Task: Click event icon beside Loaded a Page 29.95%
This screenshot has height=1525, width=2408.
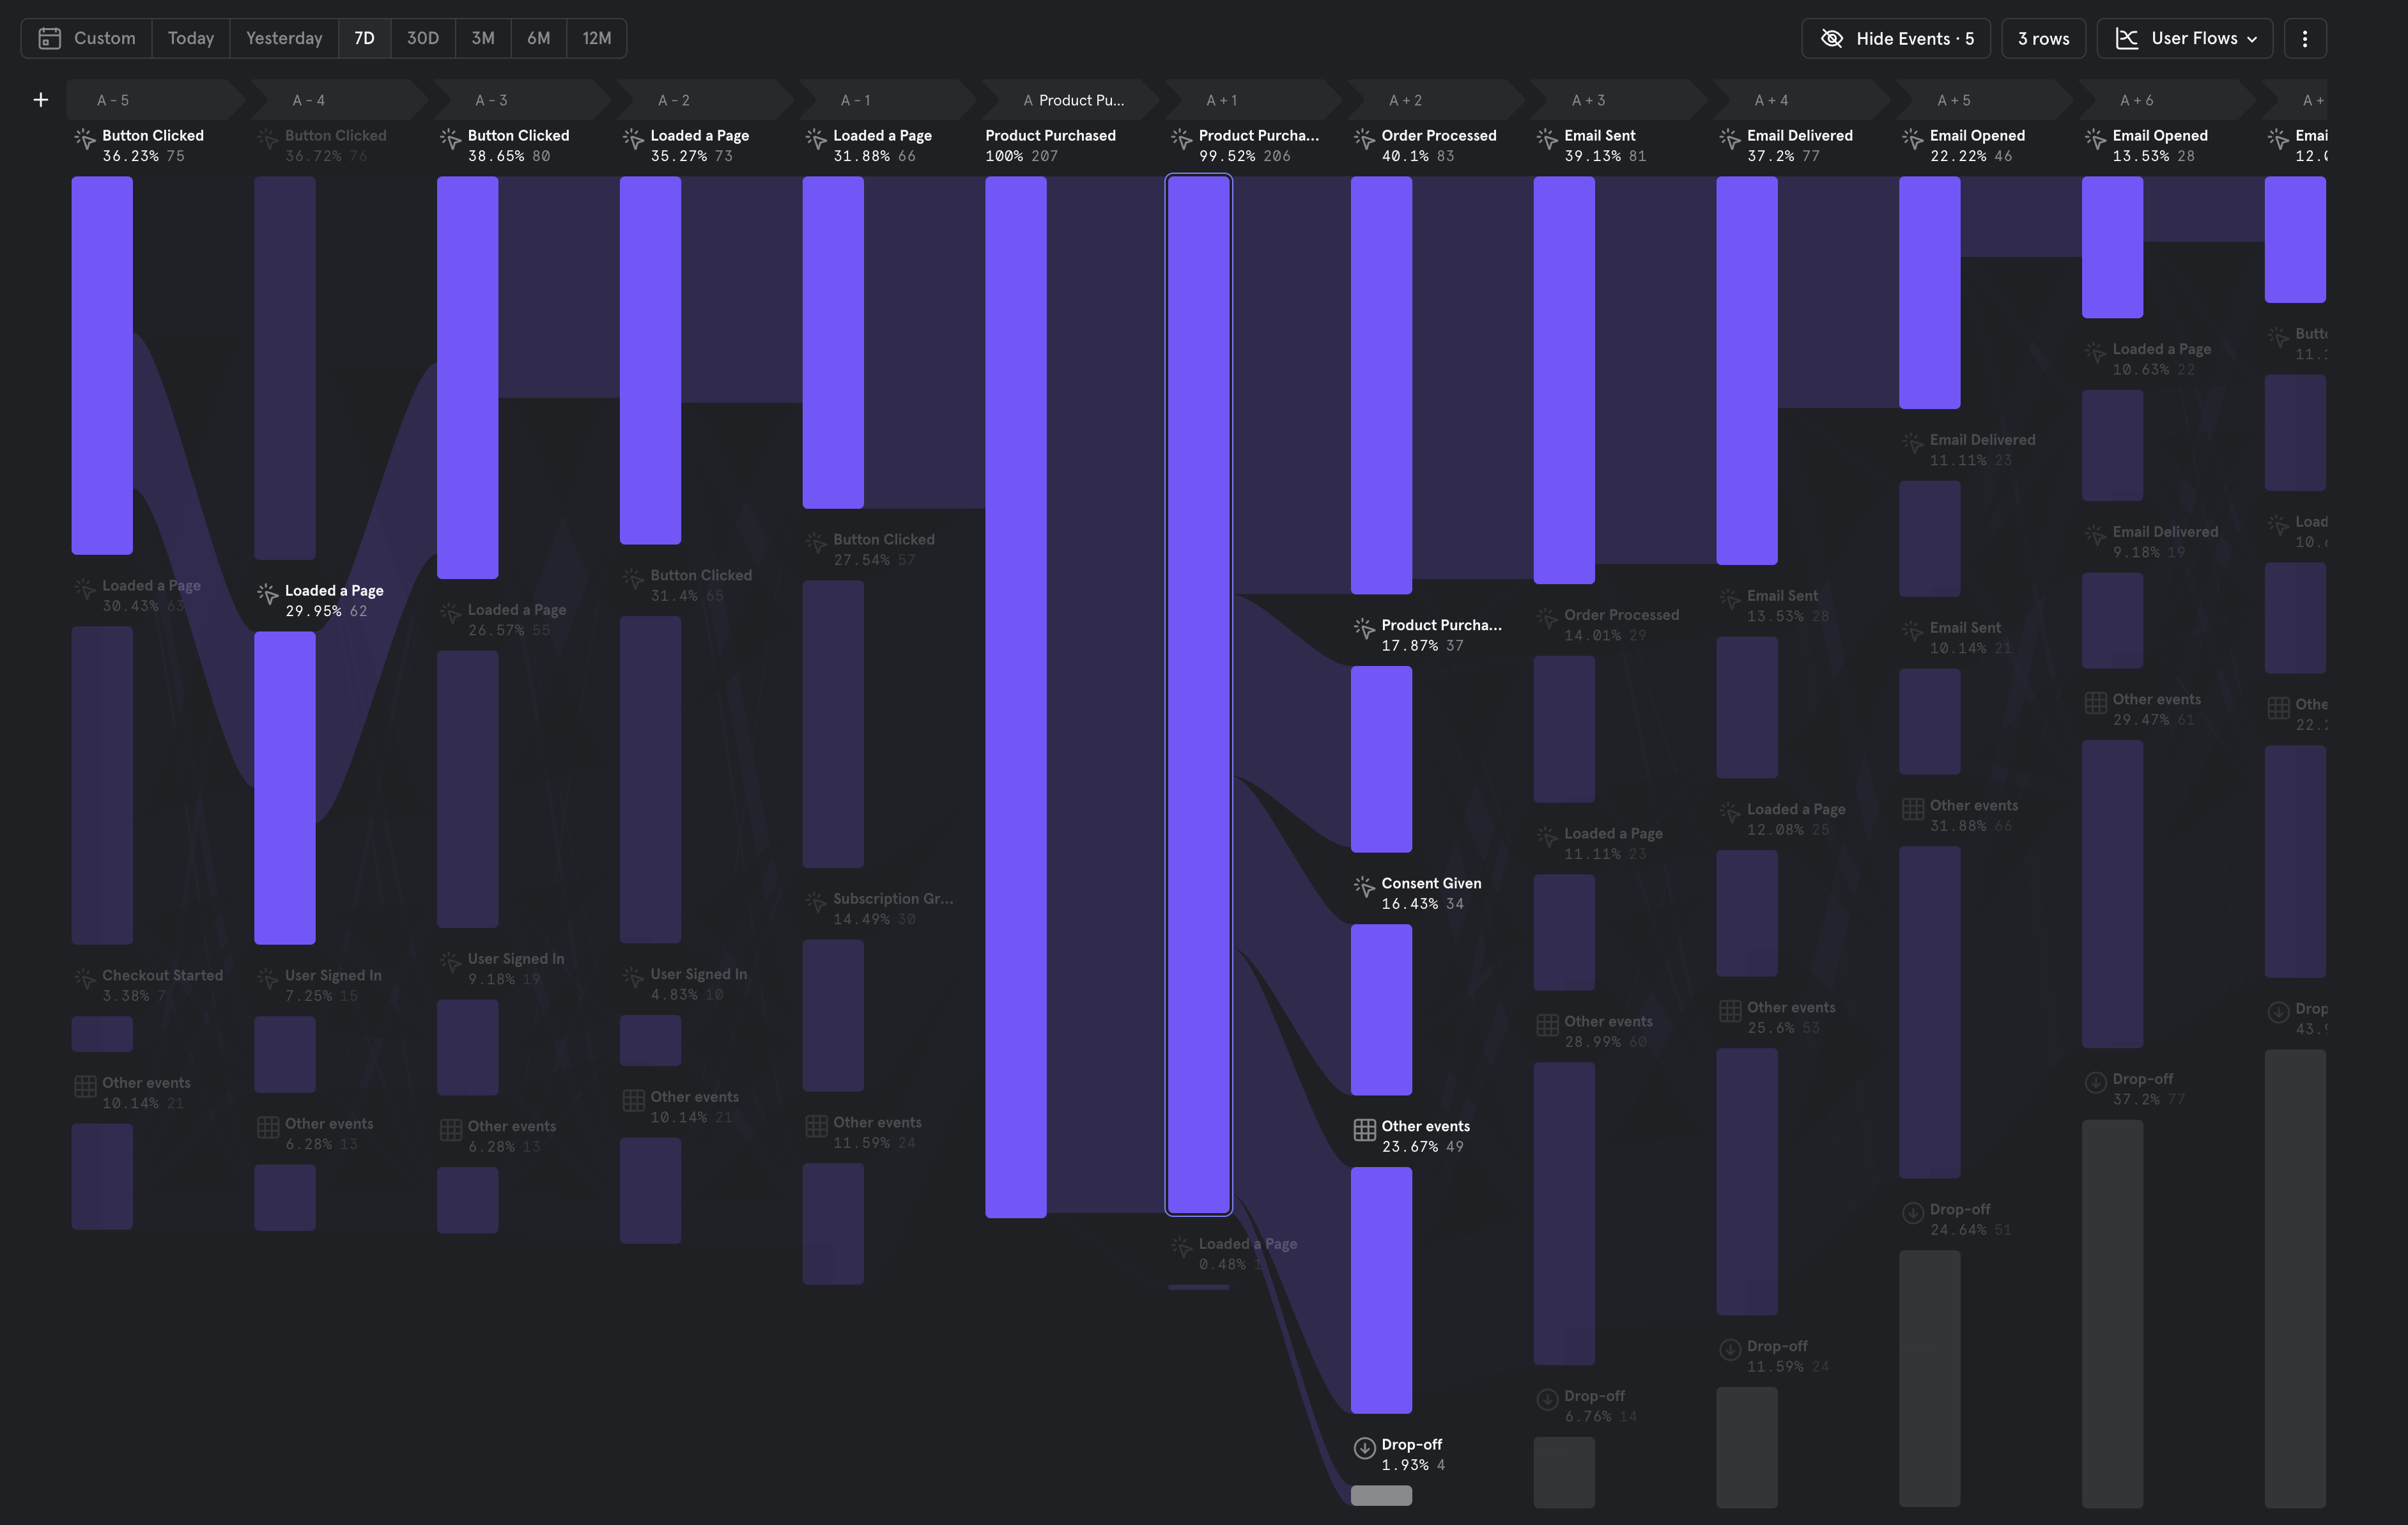Action: pyautogui.click(x=268, y=593)
